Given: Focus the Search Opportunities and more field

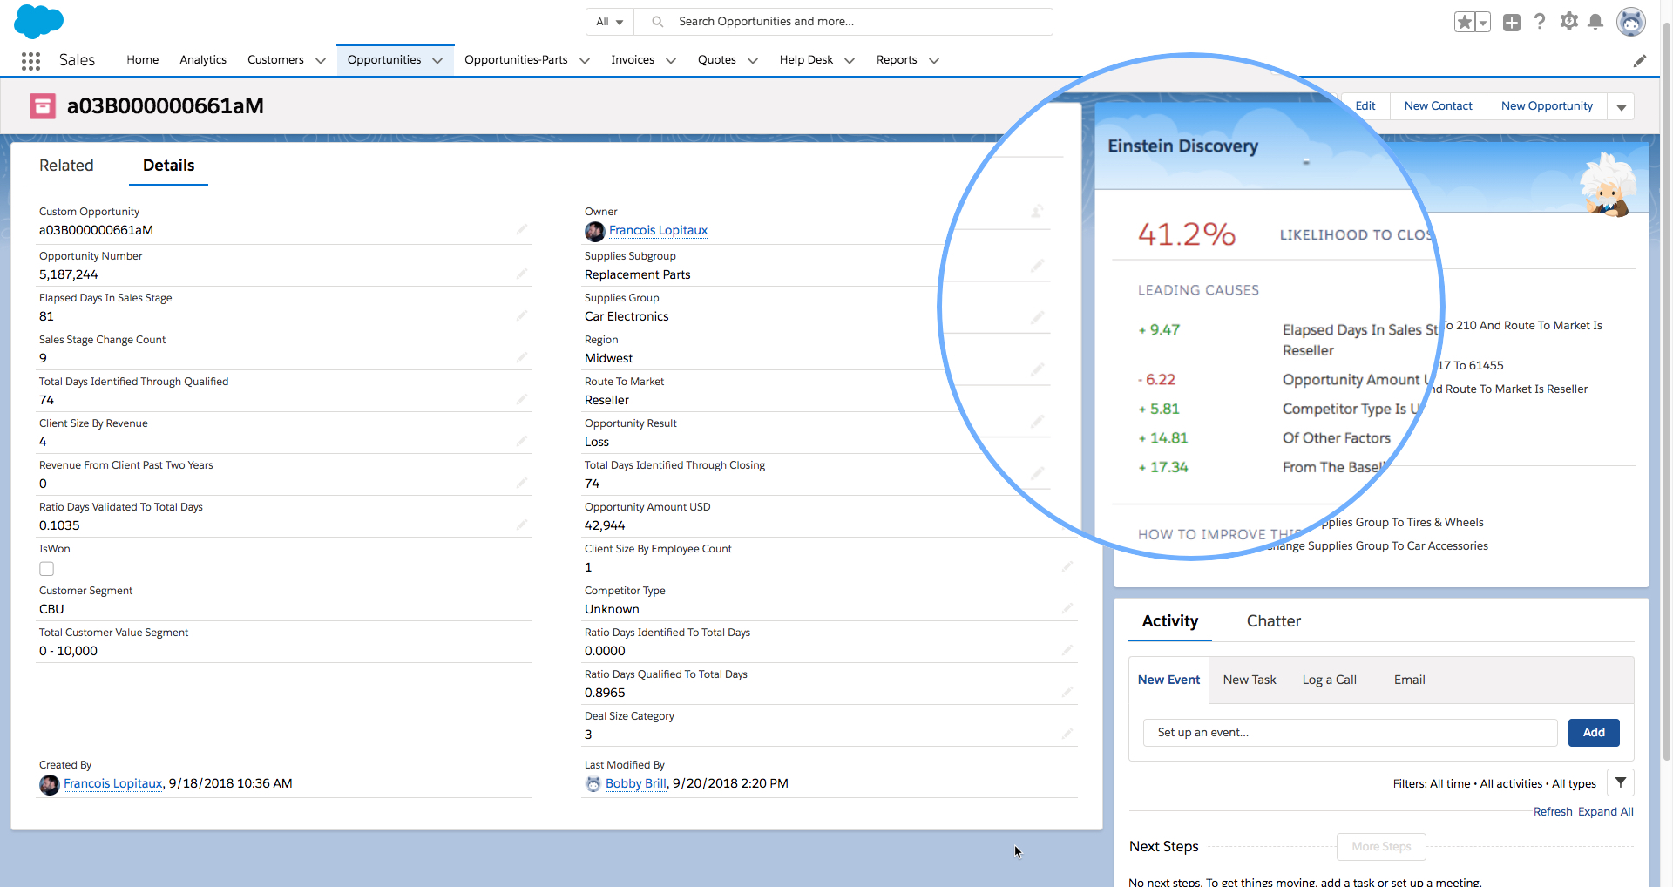Looking at the screenshot, I should tap(843, 22).
